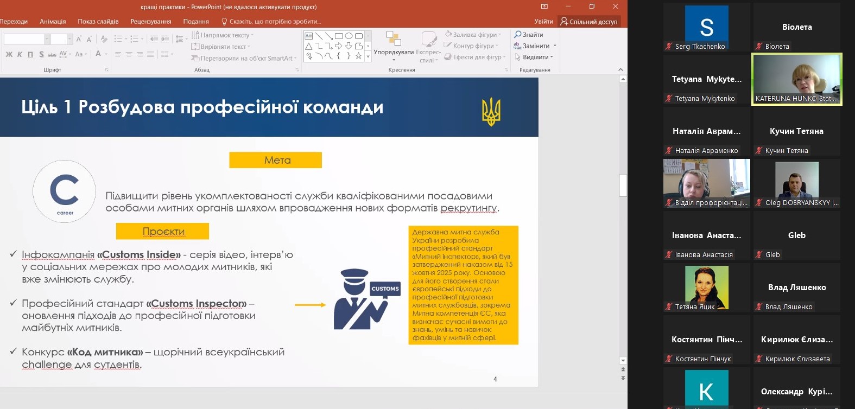
Task: Expand the shapes gallery more arrow
Action: 368,56
